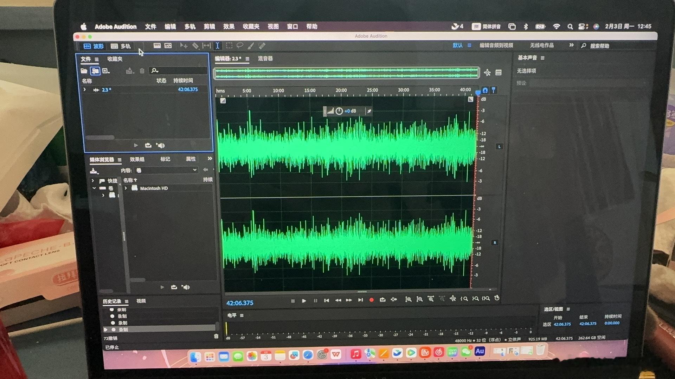Image resolution: width=675 pixels, height=379 pixels.
Task: Toggle spectral frequency display icon
Action: point(157,46)
